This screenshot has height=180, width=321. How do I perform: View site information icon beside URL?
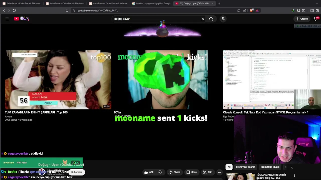pos(74,10)
